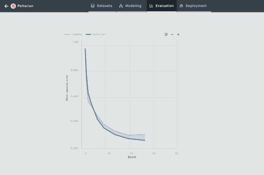This screenshot has width=264, height=175.
Task: Click the back arrow icon
Action: pos(6,6)
